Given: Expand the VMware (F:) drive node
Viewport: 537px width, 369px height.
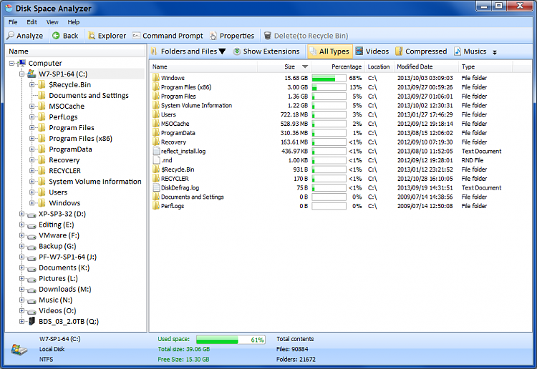Looking at the screenshot, I should 21,235.
